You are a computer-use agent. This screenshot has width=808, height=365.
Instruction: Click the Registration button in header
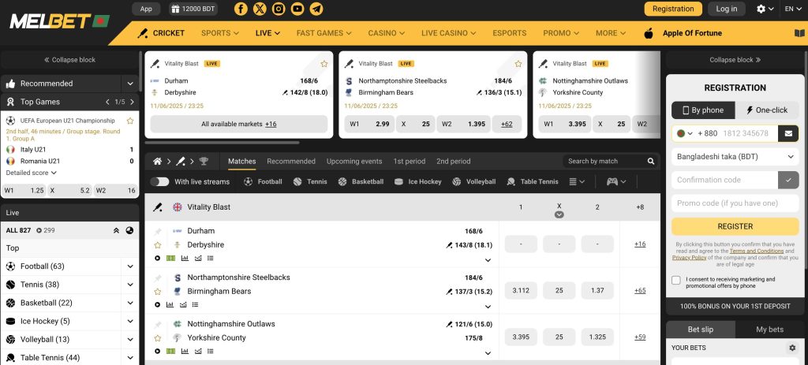click(673, 9)
